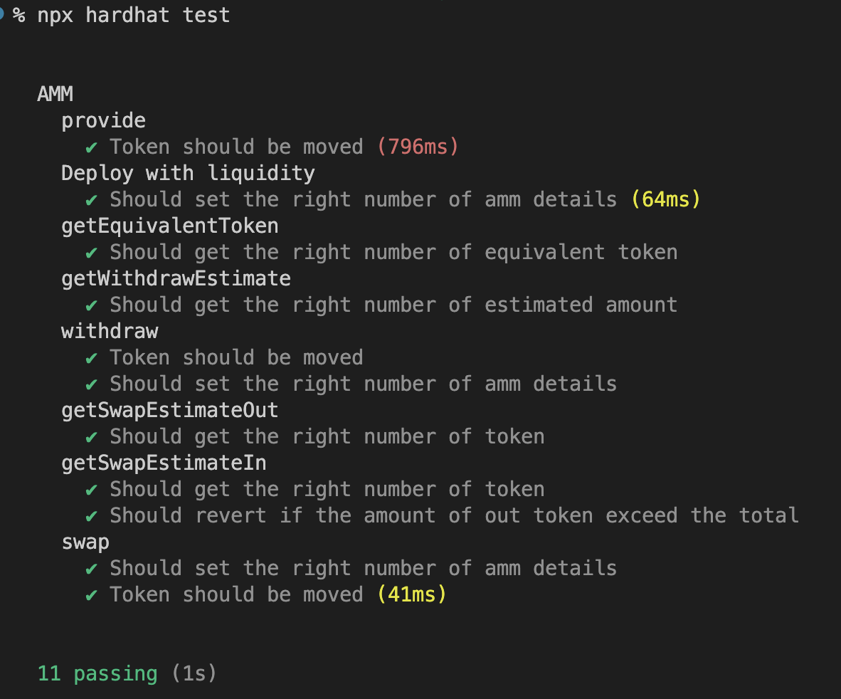Click the checkmark beside the 41ms swap test

(91, 595)
